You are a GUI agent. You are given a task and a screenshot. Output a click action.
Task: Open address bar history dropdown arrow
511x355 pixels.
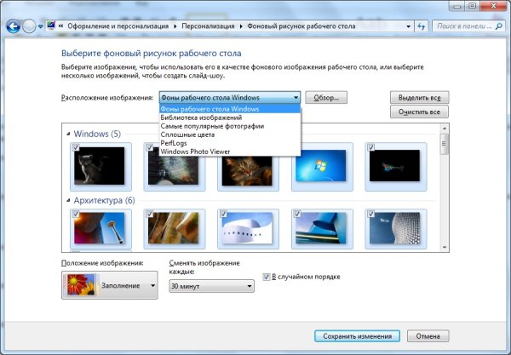coord(408,26)
